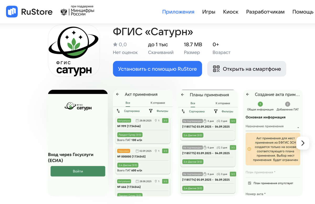Click calendar icon on the Черновик card
This screenshot has width=315, height=204.
coord(137,151)
